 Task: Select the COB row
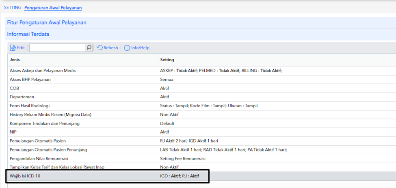click(x=14, y=88)
